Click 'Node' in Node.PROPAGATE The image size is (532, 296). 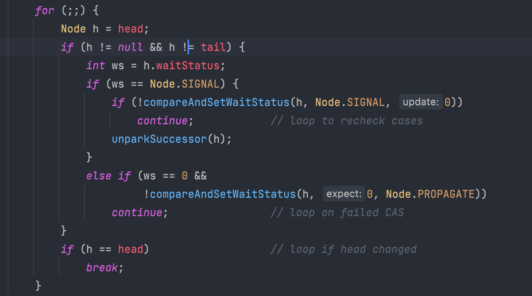[398, 194]
